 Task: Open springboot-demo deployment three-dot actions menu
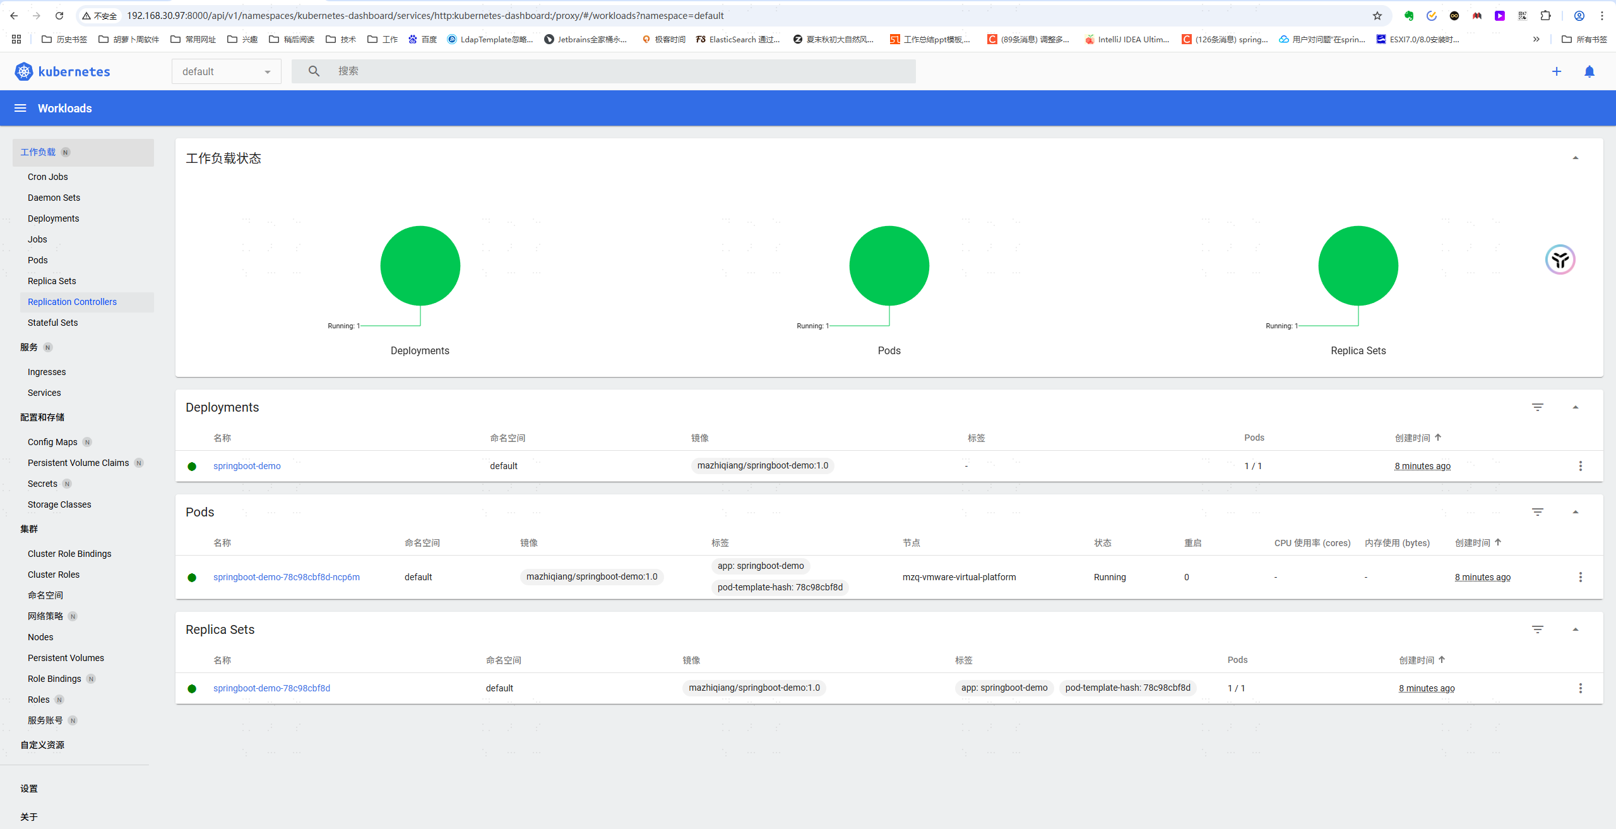(x=1580, y=466)
